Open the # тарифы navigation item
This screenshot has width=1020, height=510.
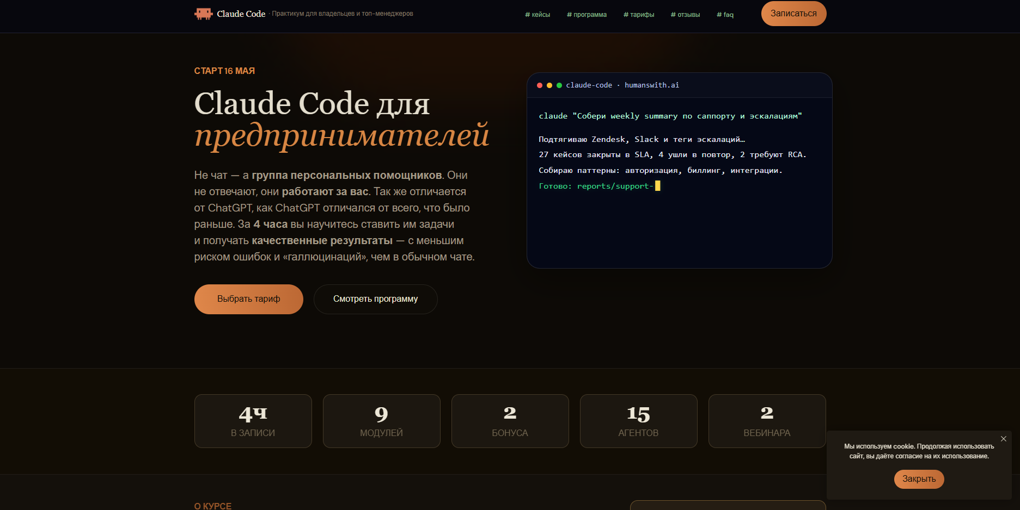coord(639,15)
